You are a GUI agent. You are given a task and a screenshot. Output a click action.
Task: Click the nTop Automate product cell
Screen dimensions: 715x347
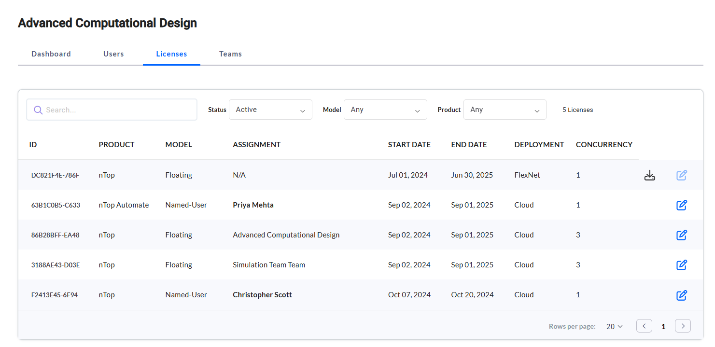pyautogui.click(x=124, y=205)
